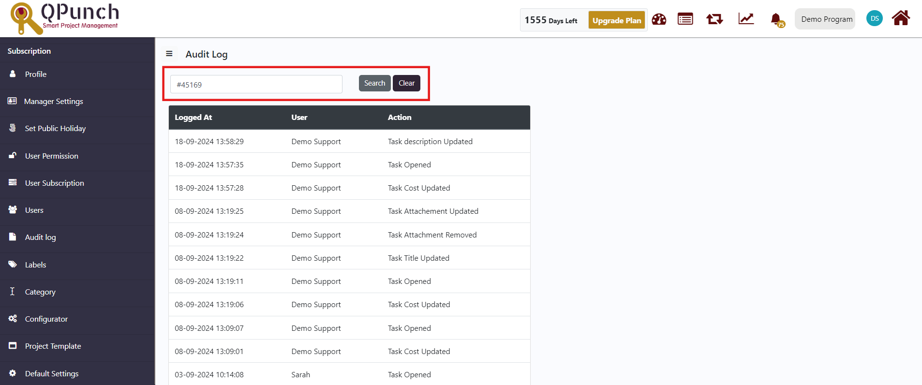Select the 08-09-2024 13:19:11 timestamp
922x385 pixels.
209,281
